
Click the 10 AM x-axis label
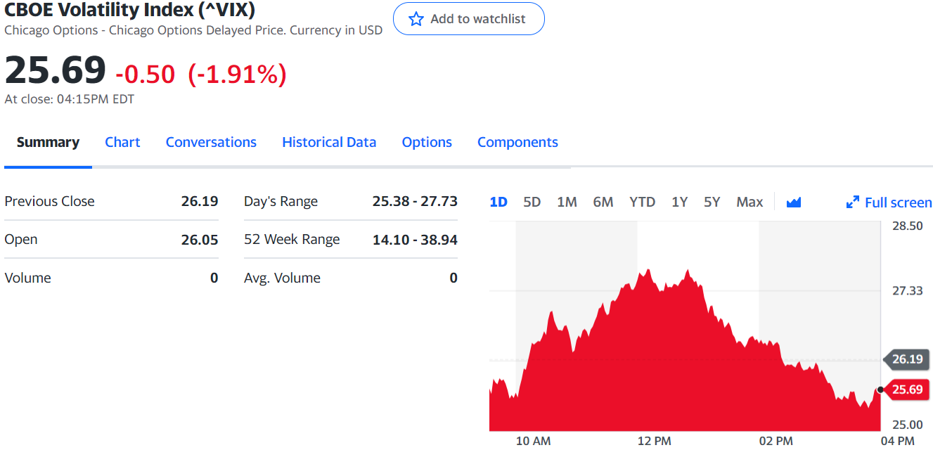coord(533,441)
